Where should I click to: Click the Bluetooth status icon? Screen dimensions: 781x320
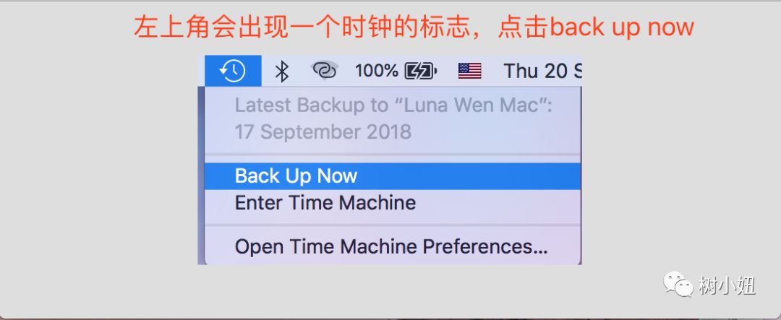pos(282,72)
